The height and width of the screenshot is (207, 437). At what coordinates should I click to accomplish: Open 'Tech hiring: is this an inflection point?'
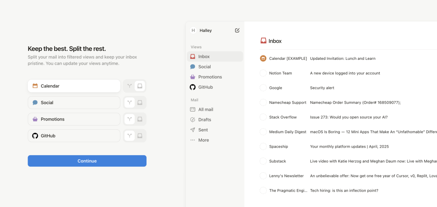[344, 190]
